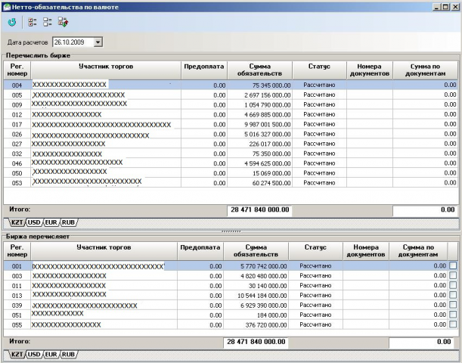The height and width of the screenshot is (363, 462).
Task: Tick the checkbox in row 051
Action: (x=453, y=315)
